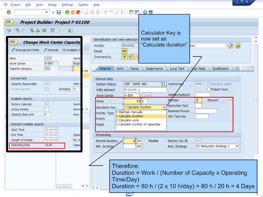Open the Edit menu
The width and height of the screenshot is (263, 197).
[28, 5]
